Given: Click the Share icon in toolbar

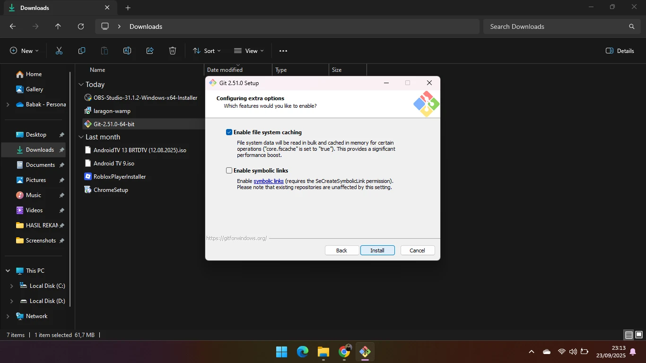Looking at the screenshot, I should click(x=150, y=51).
